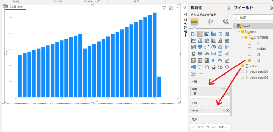Viewport: 273px width, 132px height.
Task: Collapse the date field node
Action: pos(239,32)
